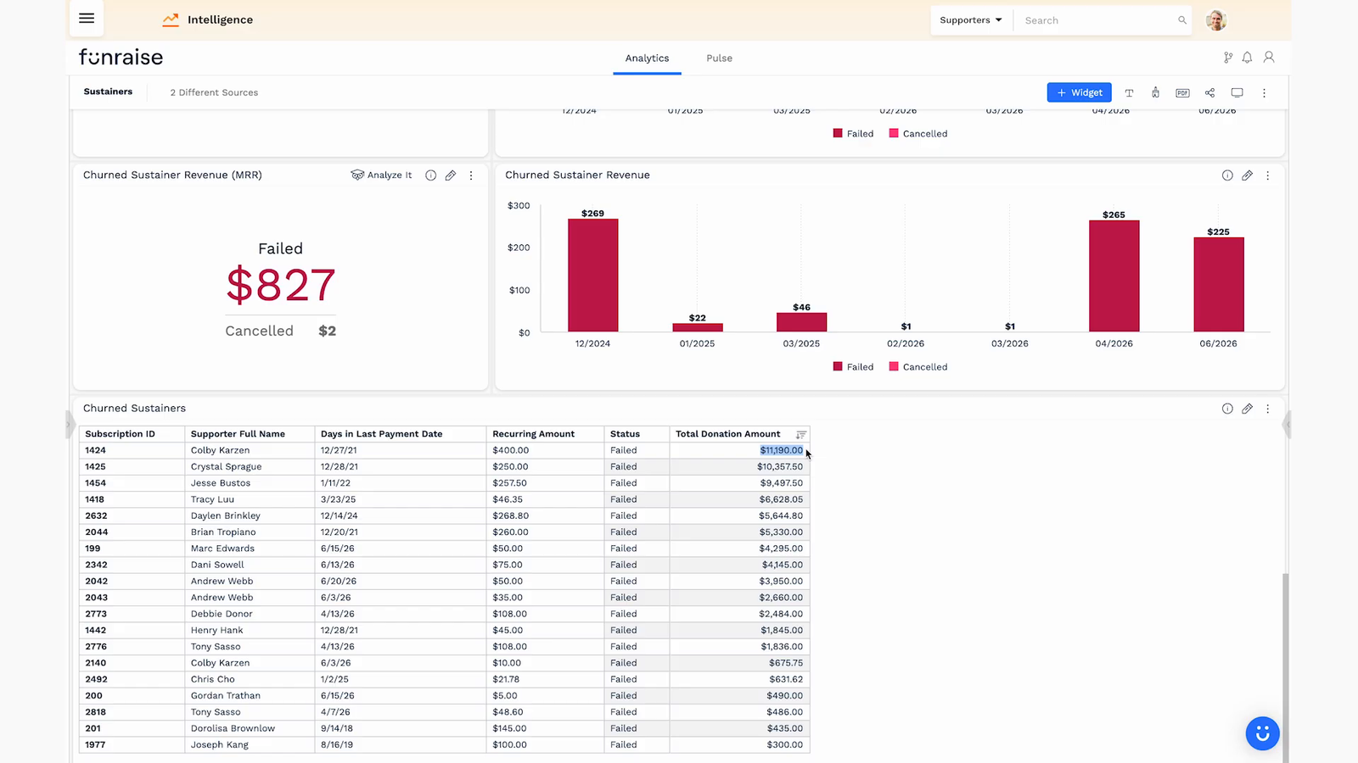This screenshot has height=763, width=1358.
Task: Click the blue + Widget button
Action: coord(1079,92)
